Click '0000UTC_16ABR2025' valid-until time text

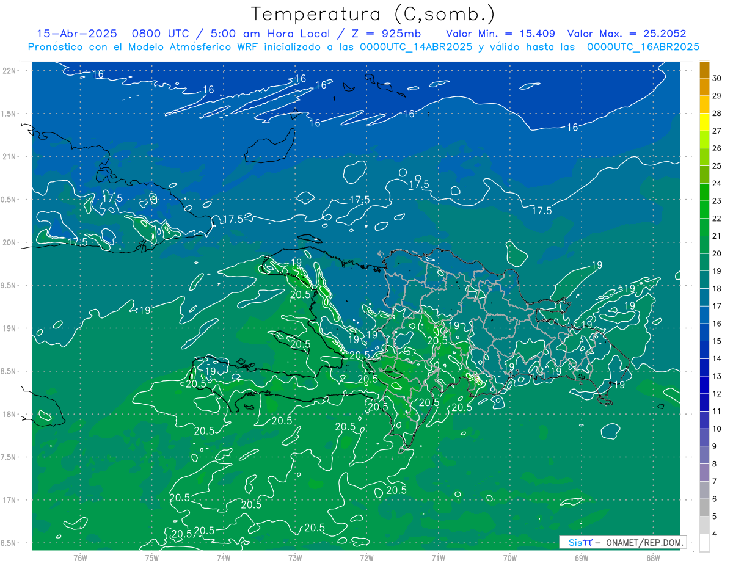point(643,47)
